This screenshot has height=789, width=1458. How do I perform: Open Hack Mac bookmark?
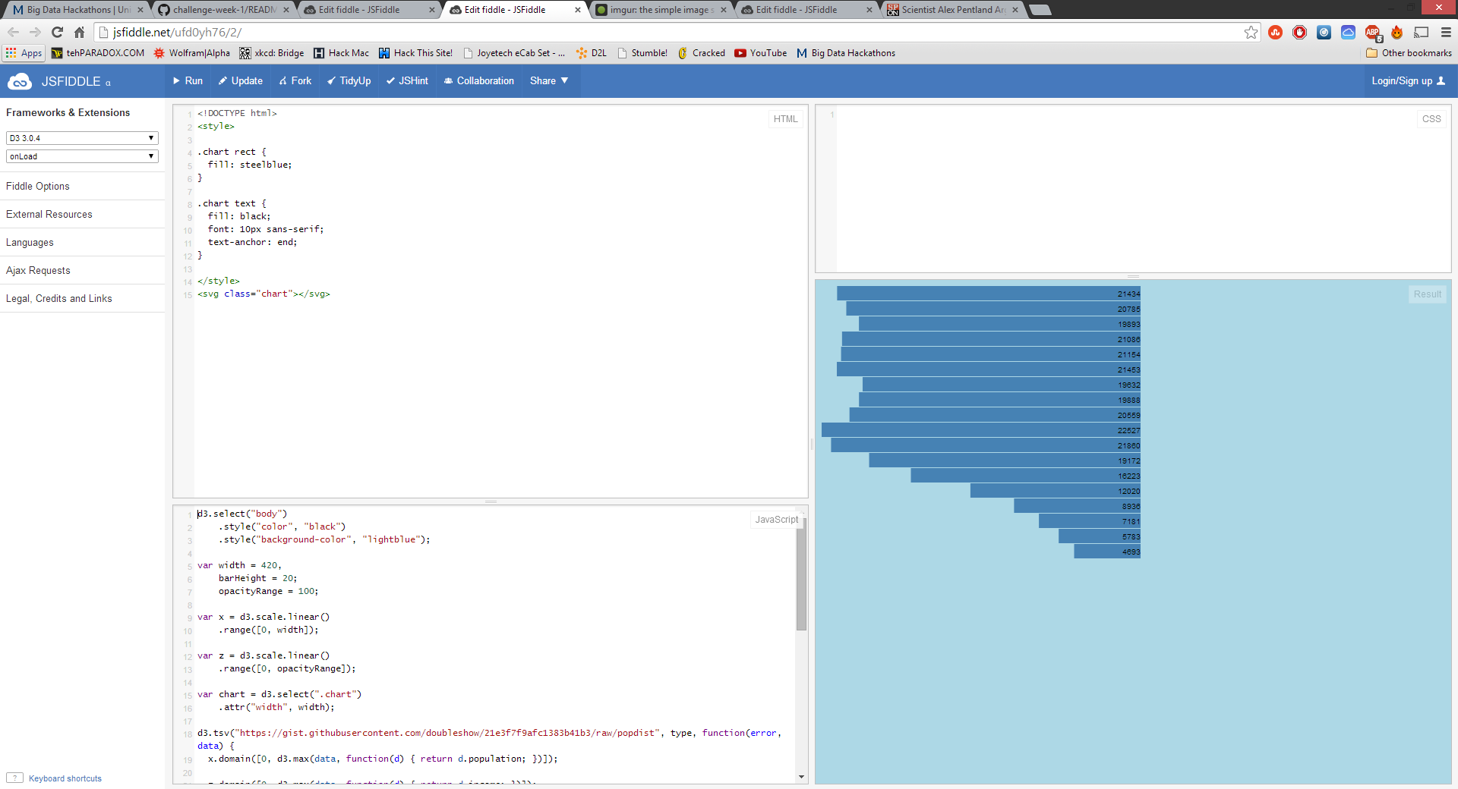click(342, 53)
